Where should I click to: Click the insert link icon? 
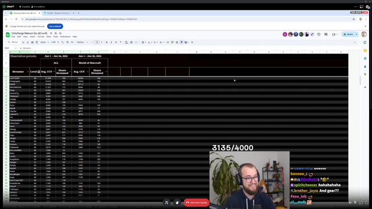tap(168, 42)
